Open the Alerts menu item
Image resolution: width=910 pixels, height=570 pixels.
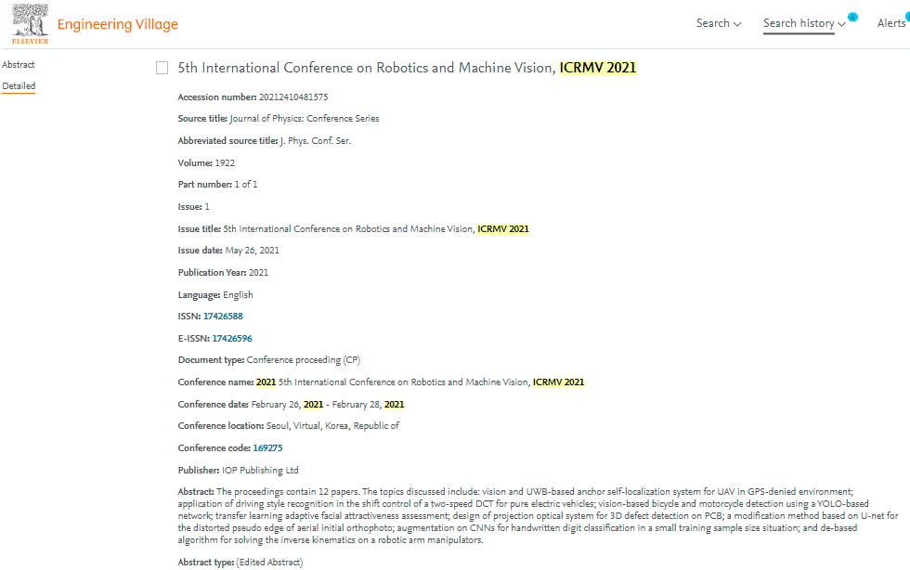coord(891,23)
